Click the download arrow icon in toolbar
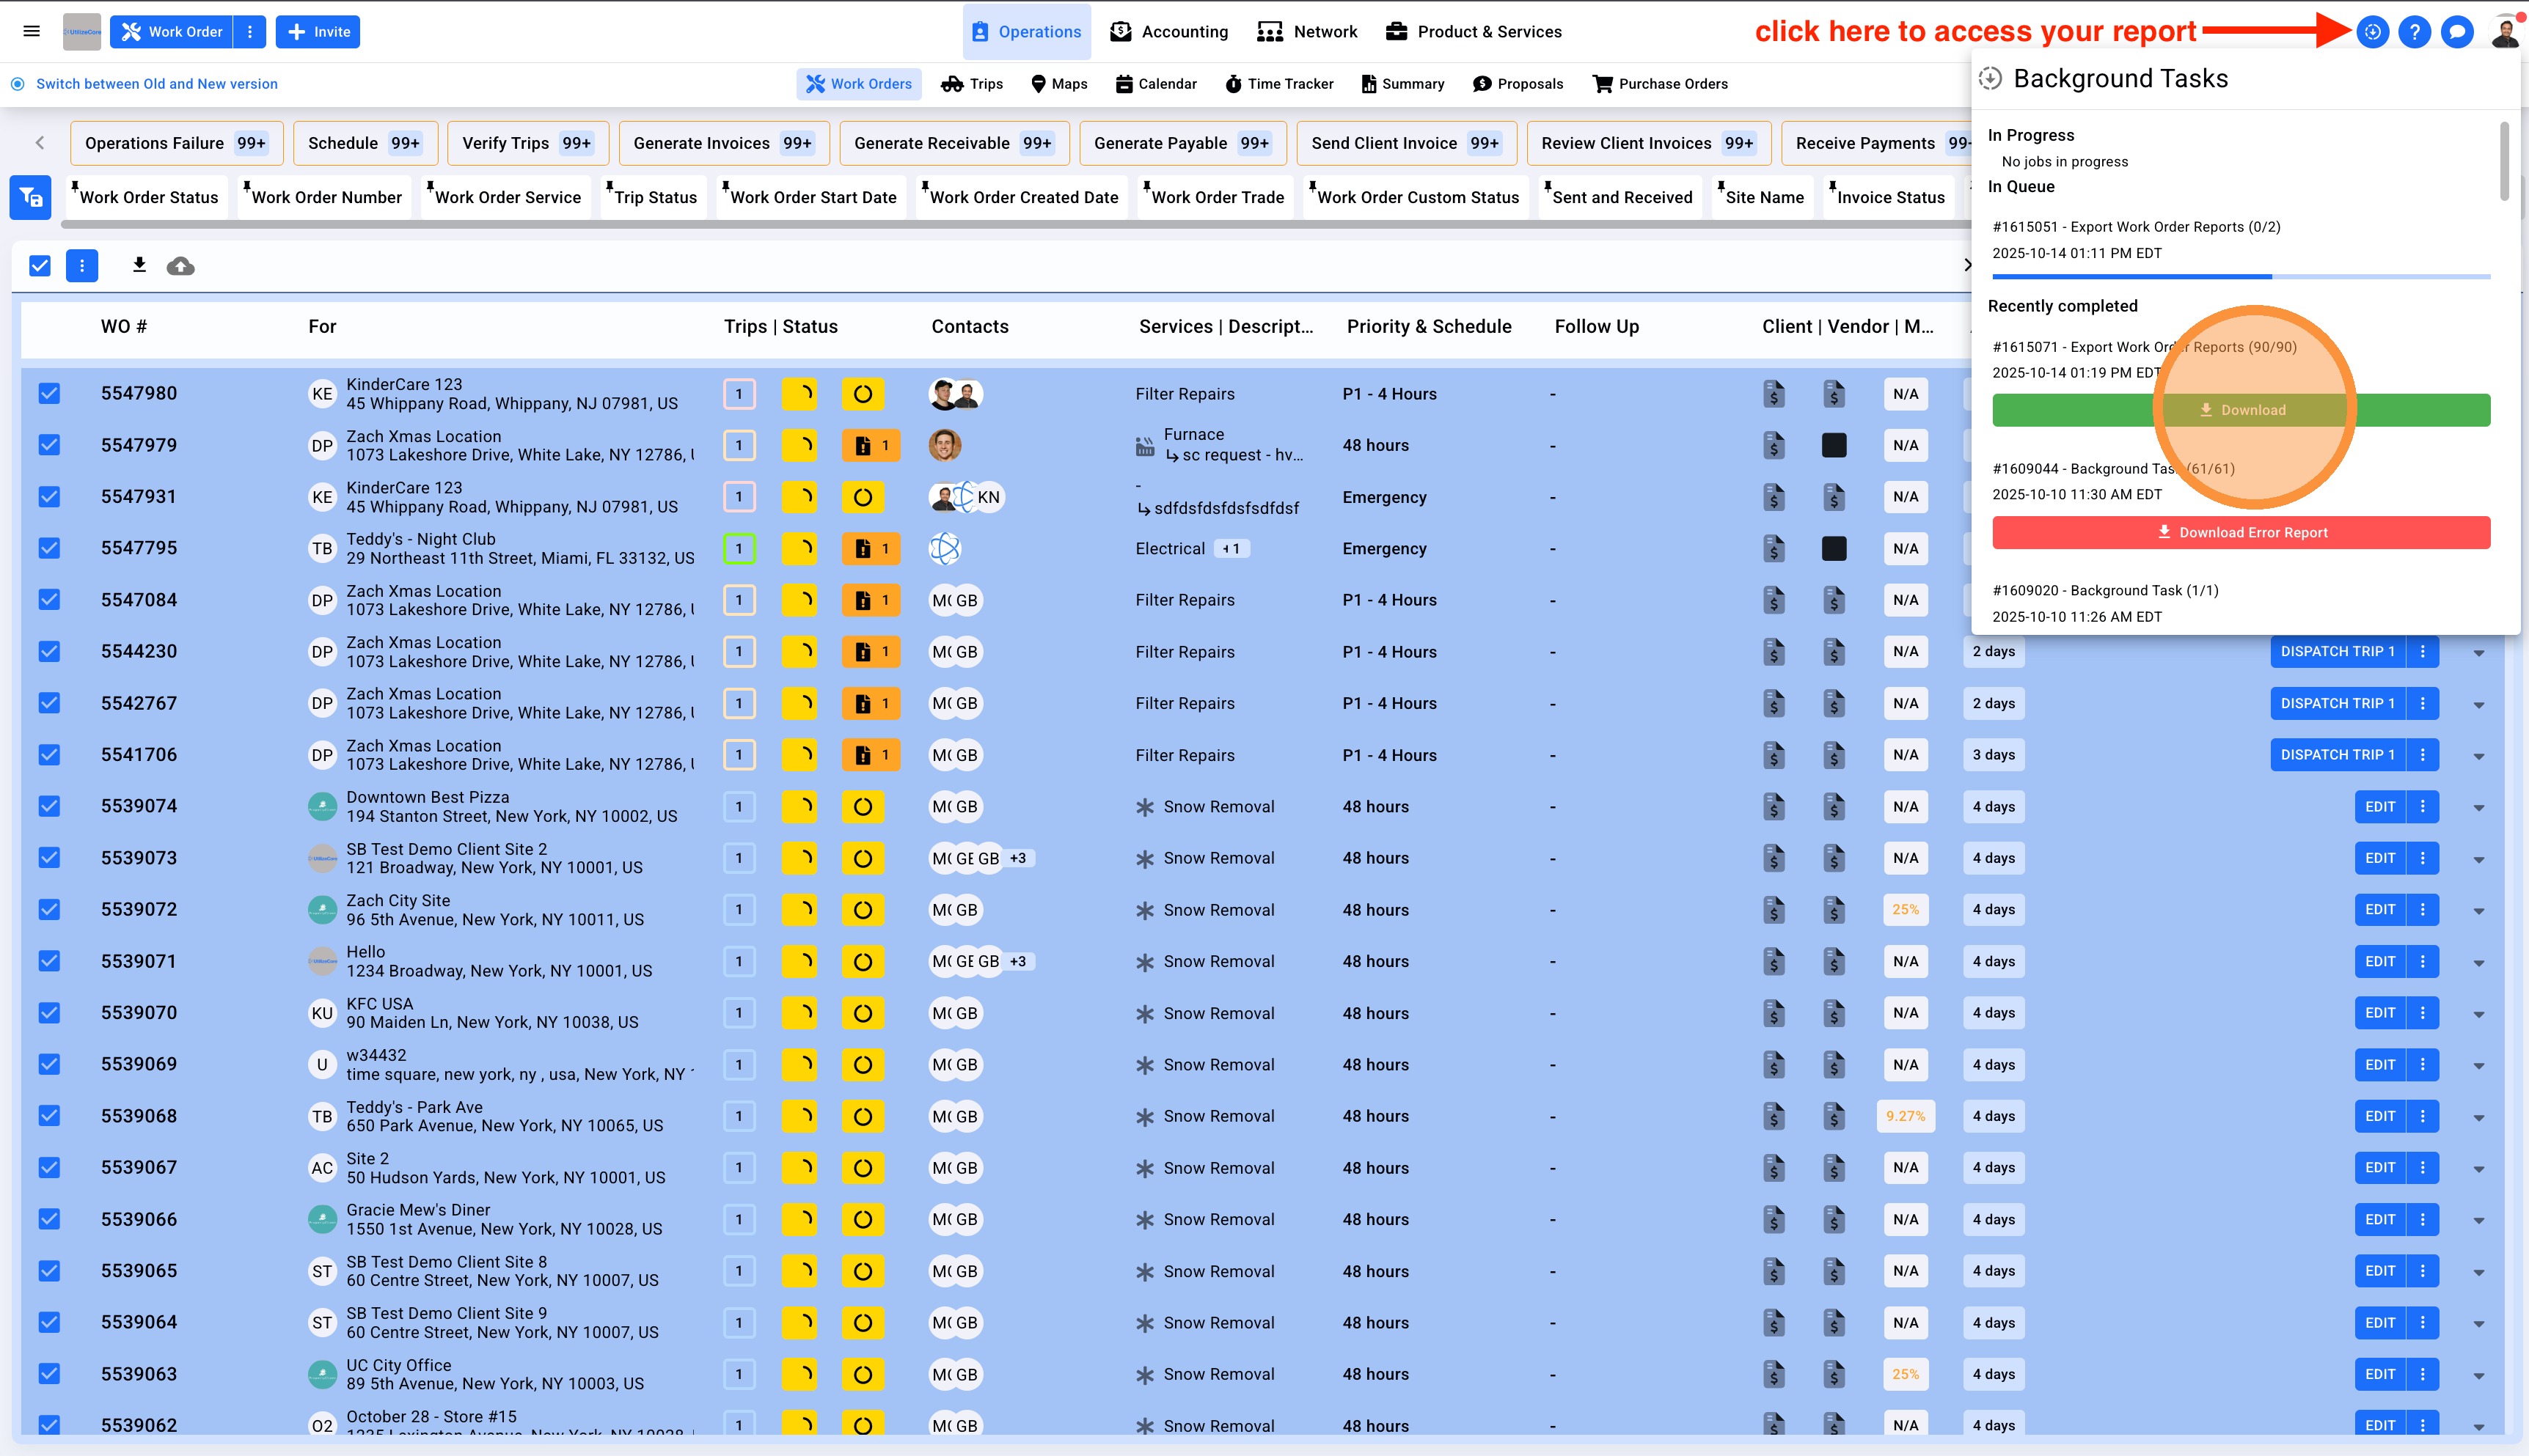Screen dimensions: 2529x1456 click(139, 265)
